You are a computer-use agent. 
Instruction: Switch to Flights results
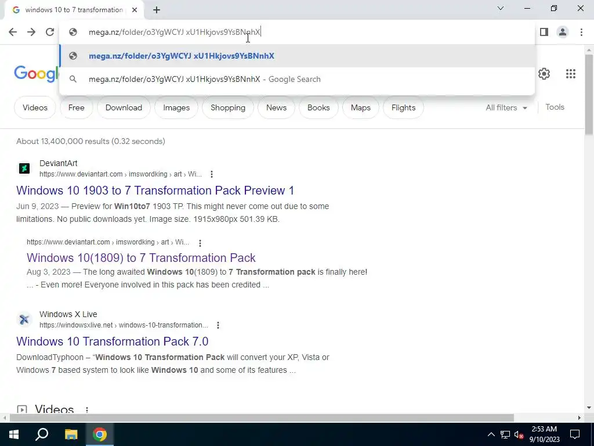[x=403, y=107]
